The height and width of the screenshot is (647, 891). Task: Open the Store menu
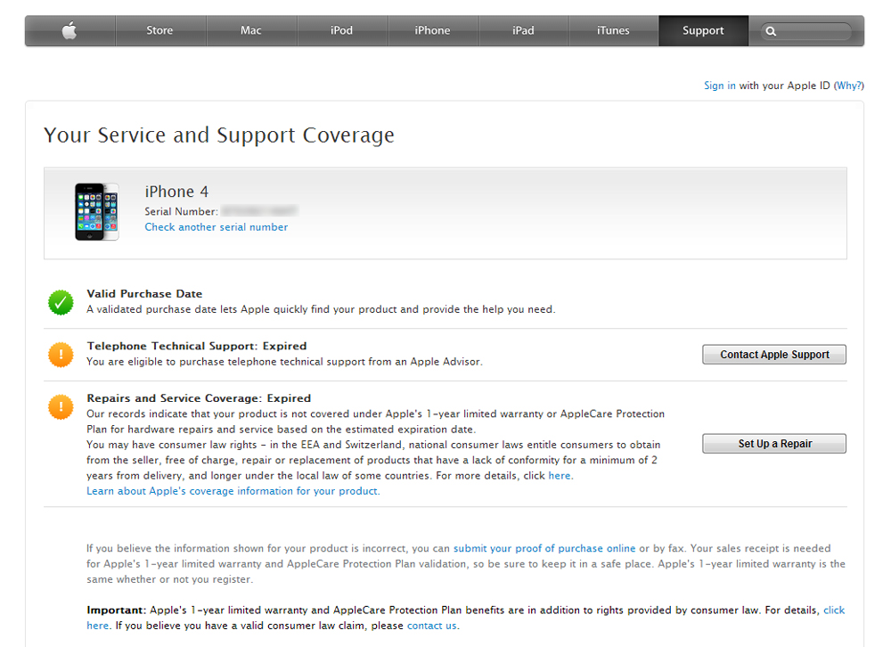159,30
